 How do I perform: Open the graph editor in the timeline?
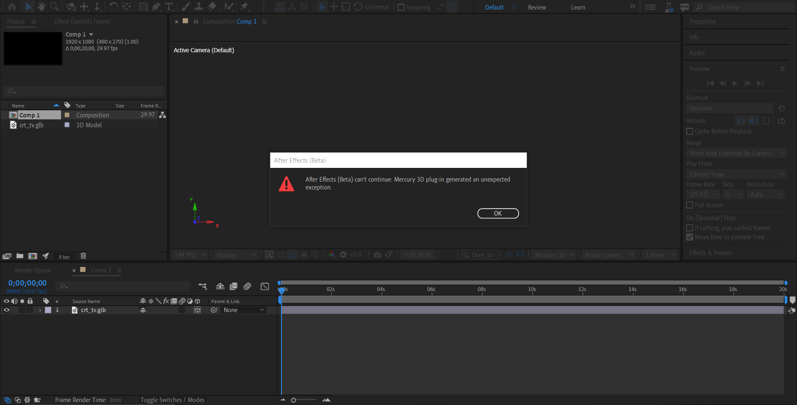point(264,286)
